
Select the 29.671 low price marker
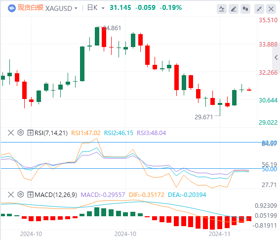[x=204, y=117]
